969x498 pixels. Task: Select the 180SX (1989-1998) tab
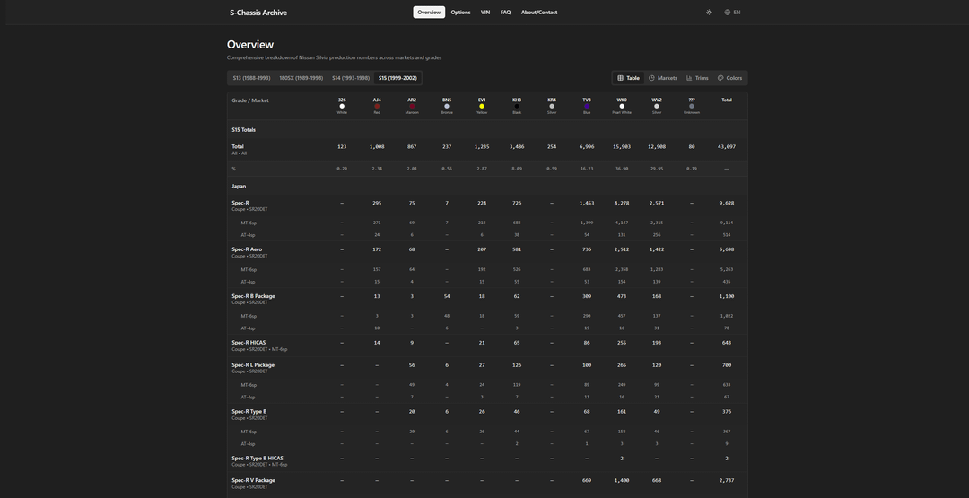[301, 78]
